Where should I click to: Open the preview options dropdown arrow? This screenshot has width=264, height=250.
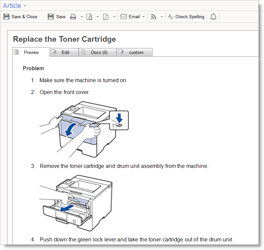point(97,17)
